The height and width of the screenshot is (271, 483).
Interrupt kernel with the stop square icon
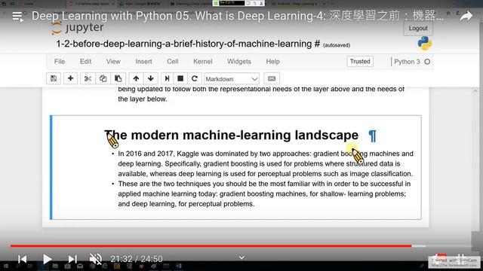180,78
